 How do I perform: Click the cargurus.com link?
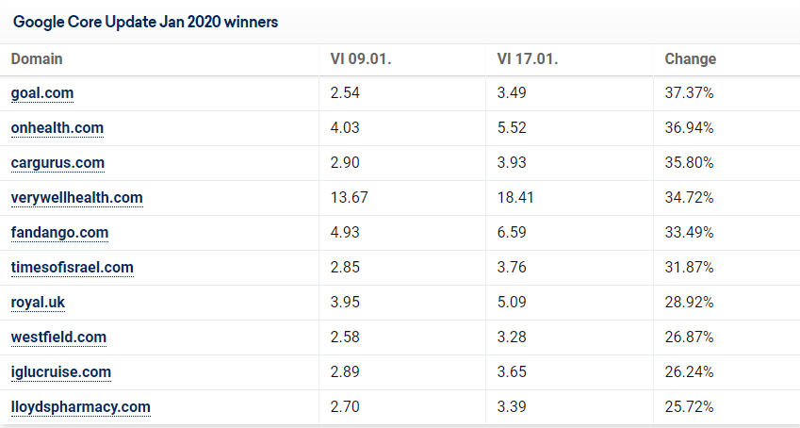tap(57, 162)
